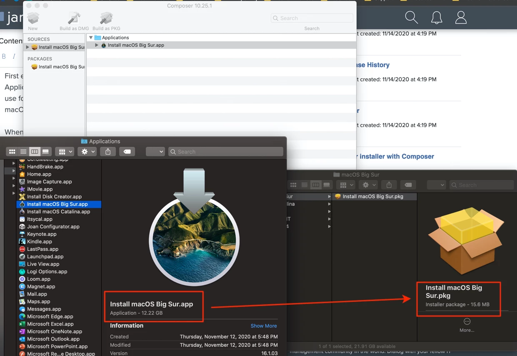
Task: Click Share button in macOS Big Sur window
Action: 389,185
